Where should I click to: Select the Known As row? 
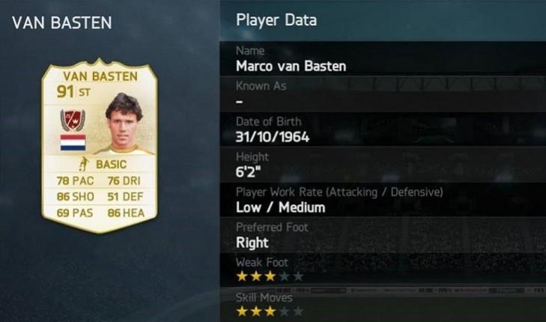pyautogui.click(x=383, y=94)
